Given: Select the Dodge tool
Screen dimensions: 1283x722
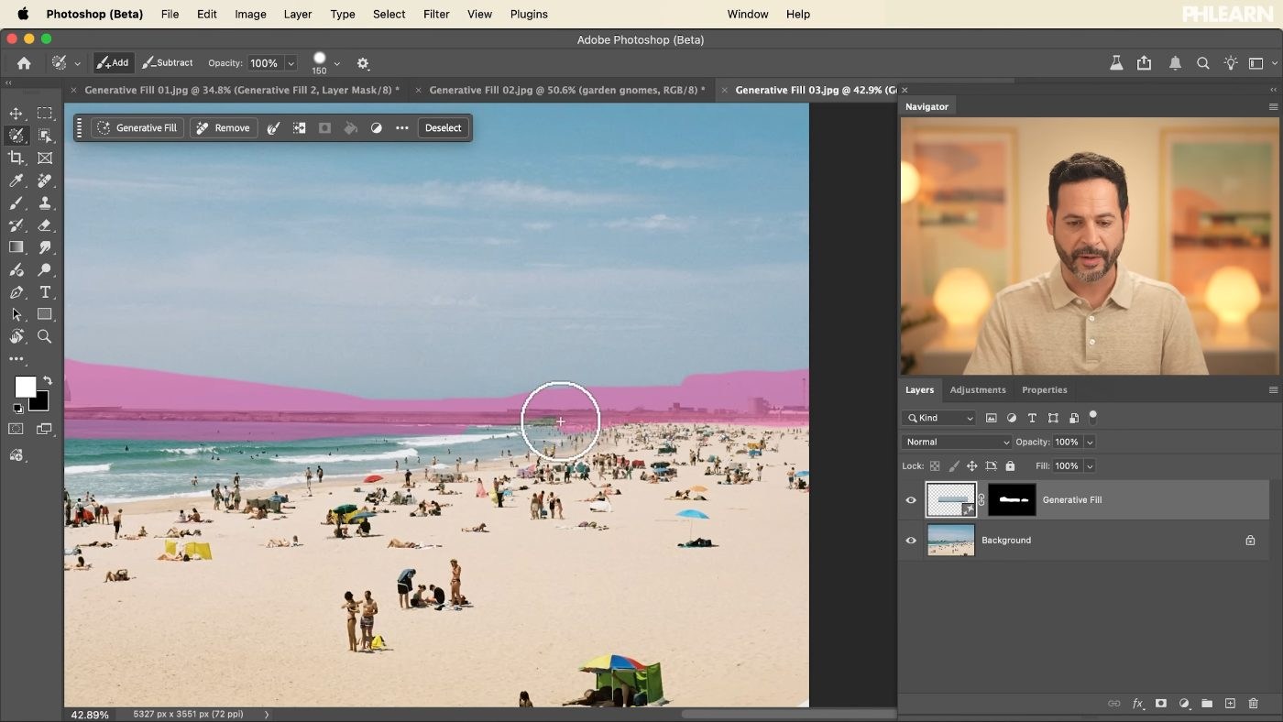Looking at the screenshot, I should (44, 269).
